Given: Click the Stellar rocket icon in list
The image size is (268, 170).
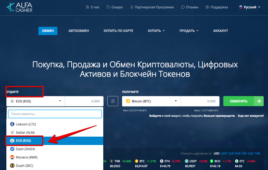Looking at the screenshot, I should (x=12, y=132).
